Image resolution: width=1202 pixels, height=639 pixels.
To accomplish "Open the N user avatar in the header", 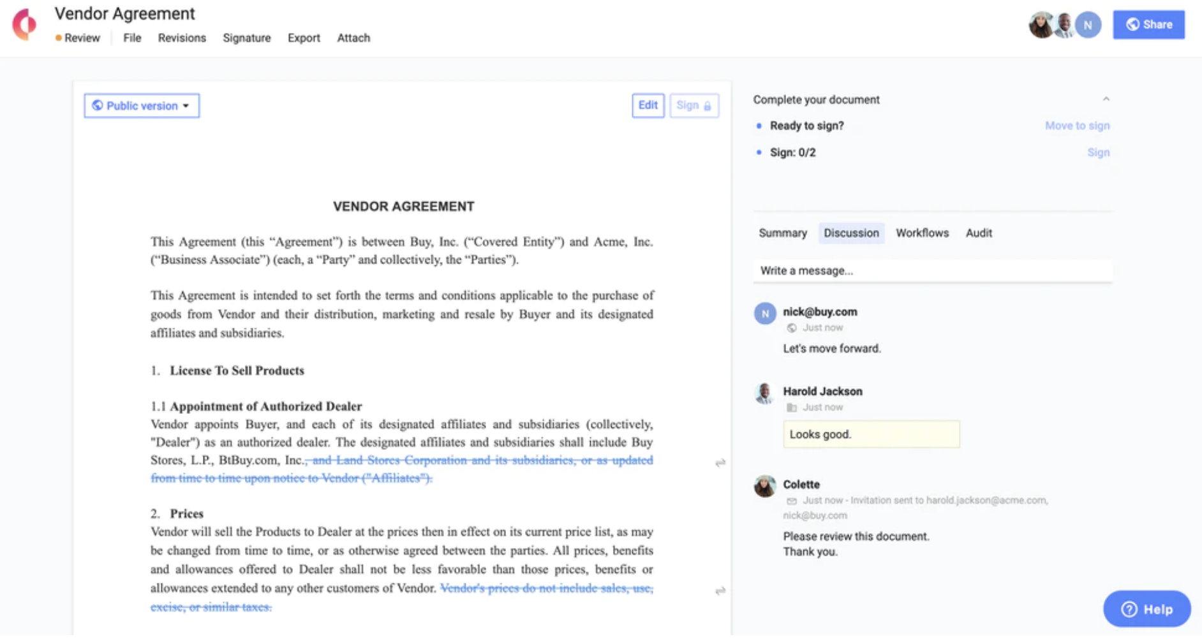I will [x=1088, y=25].
